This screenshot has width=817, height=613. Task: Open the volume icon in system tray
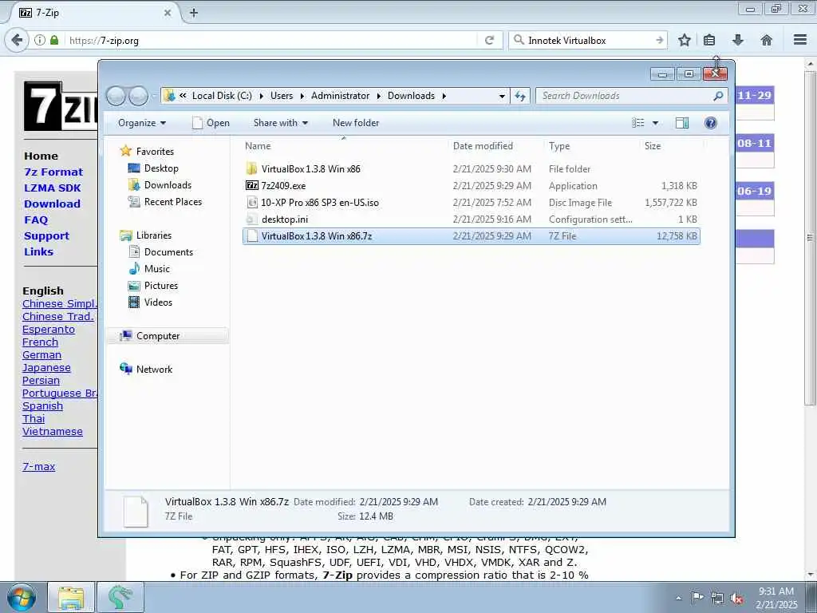(x=736, y=599)
